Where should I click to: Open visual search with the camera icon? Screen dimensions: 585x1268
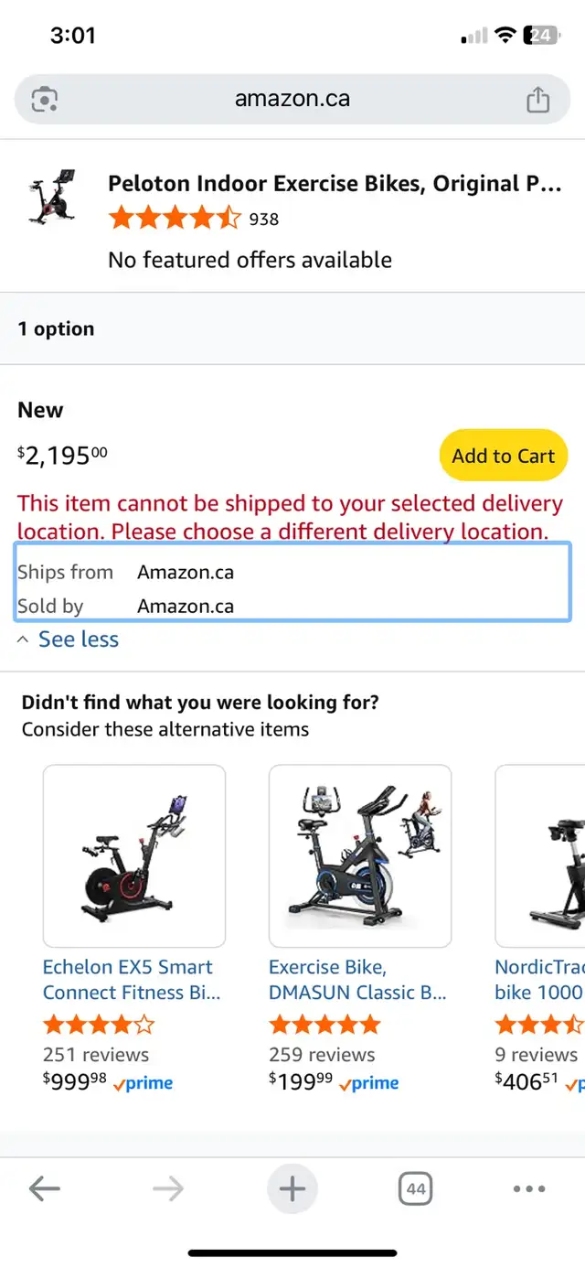(44, 98)
